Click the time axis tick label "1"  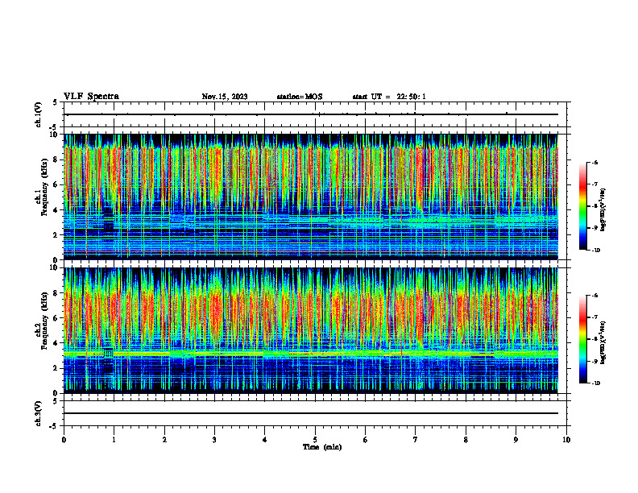pos(114,440)
